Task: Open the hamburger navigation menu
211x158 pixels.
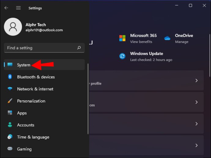Action: [x=18, y=8]
